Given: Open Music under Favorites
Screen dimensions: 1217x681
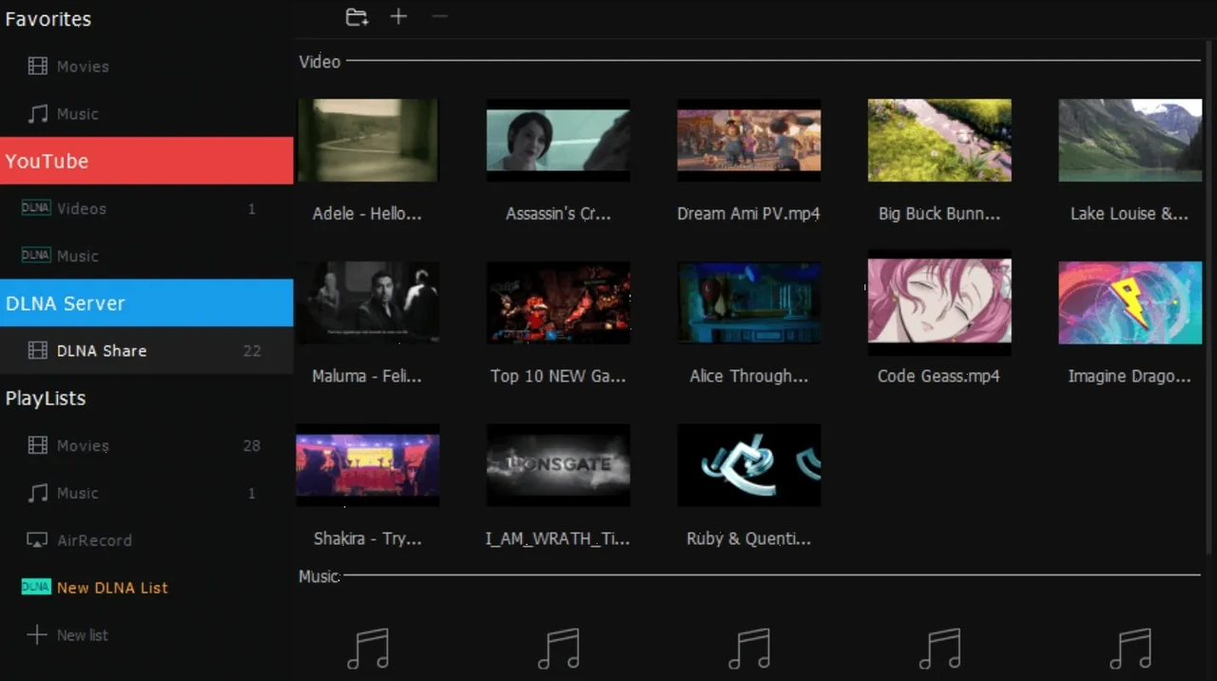Looking at the screenshot, I should pos(146,114).
